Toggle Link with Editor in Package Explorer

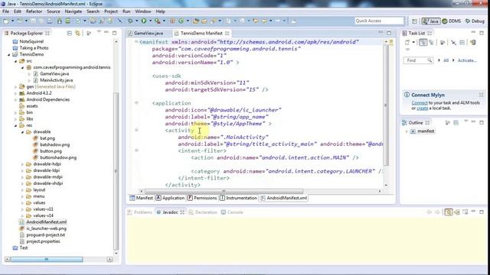pyautogui.click(x=77, y=33)
